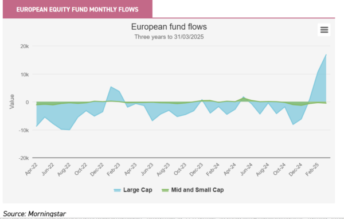
Task: Click the Value y-axis title
Action: [x=11, y=101]
